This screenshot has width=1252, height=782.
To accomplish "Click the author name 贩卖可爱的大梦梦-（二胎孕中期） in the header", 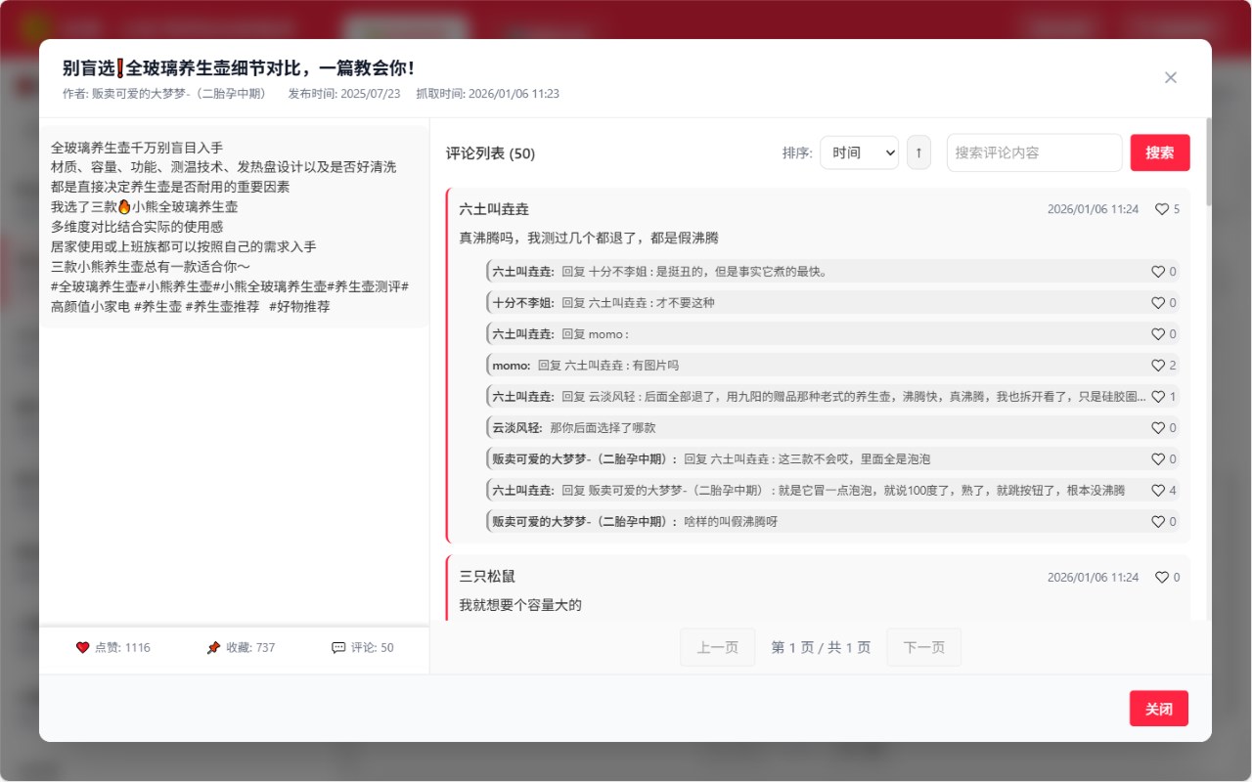I will tap(179, 94).
